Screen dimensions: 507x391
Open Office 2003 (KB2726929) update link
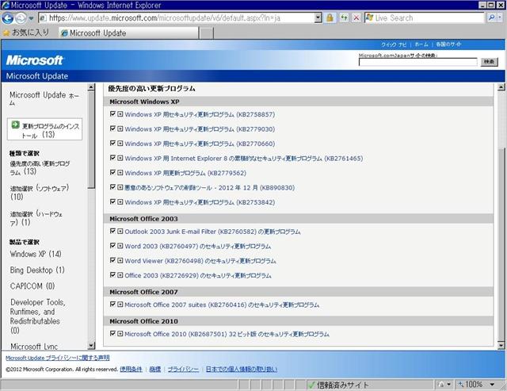(x=198, y=275)
